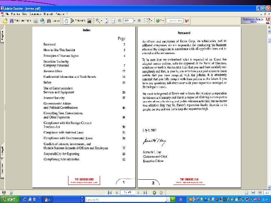Click the zoom percentage field
Screen dimensions: 271x203
click(x=128, y=21)
